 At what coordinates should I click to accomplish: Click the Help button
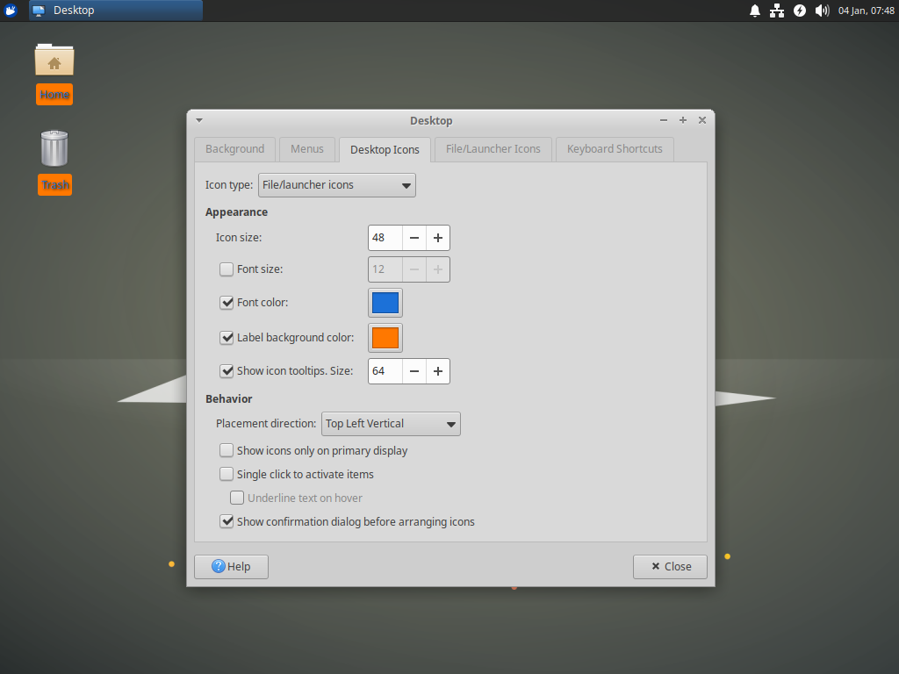pos(230,566)
